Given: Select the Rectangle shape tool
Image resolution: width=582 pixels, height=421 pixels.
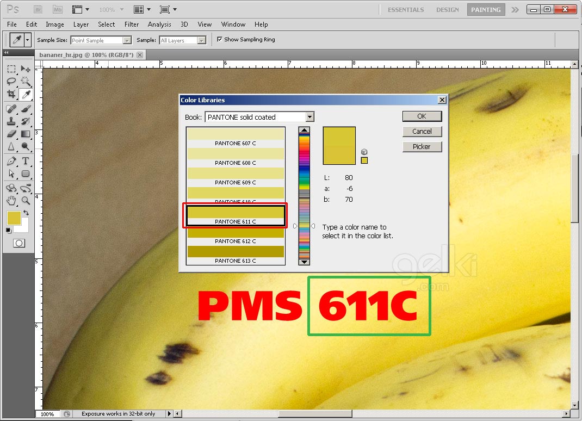Looking at the screenshot, I should point(26,174).
